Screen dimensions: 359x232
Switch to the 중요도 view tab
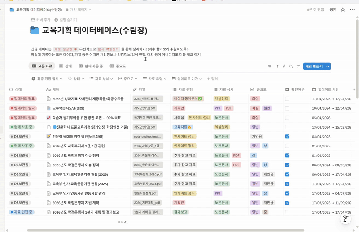pos(118,66)
